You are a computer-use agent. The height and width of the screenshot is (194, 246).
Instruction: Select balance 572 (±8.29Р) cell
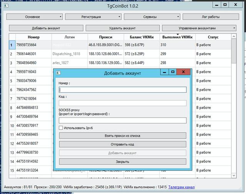point(142,54)
